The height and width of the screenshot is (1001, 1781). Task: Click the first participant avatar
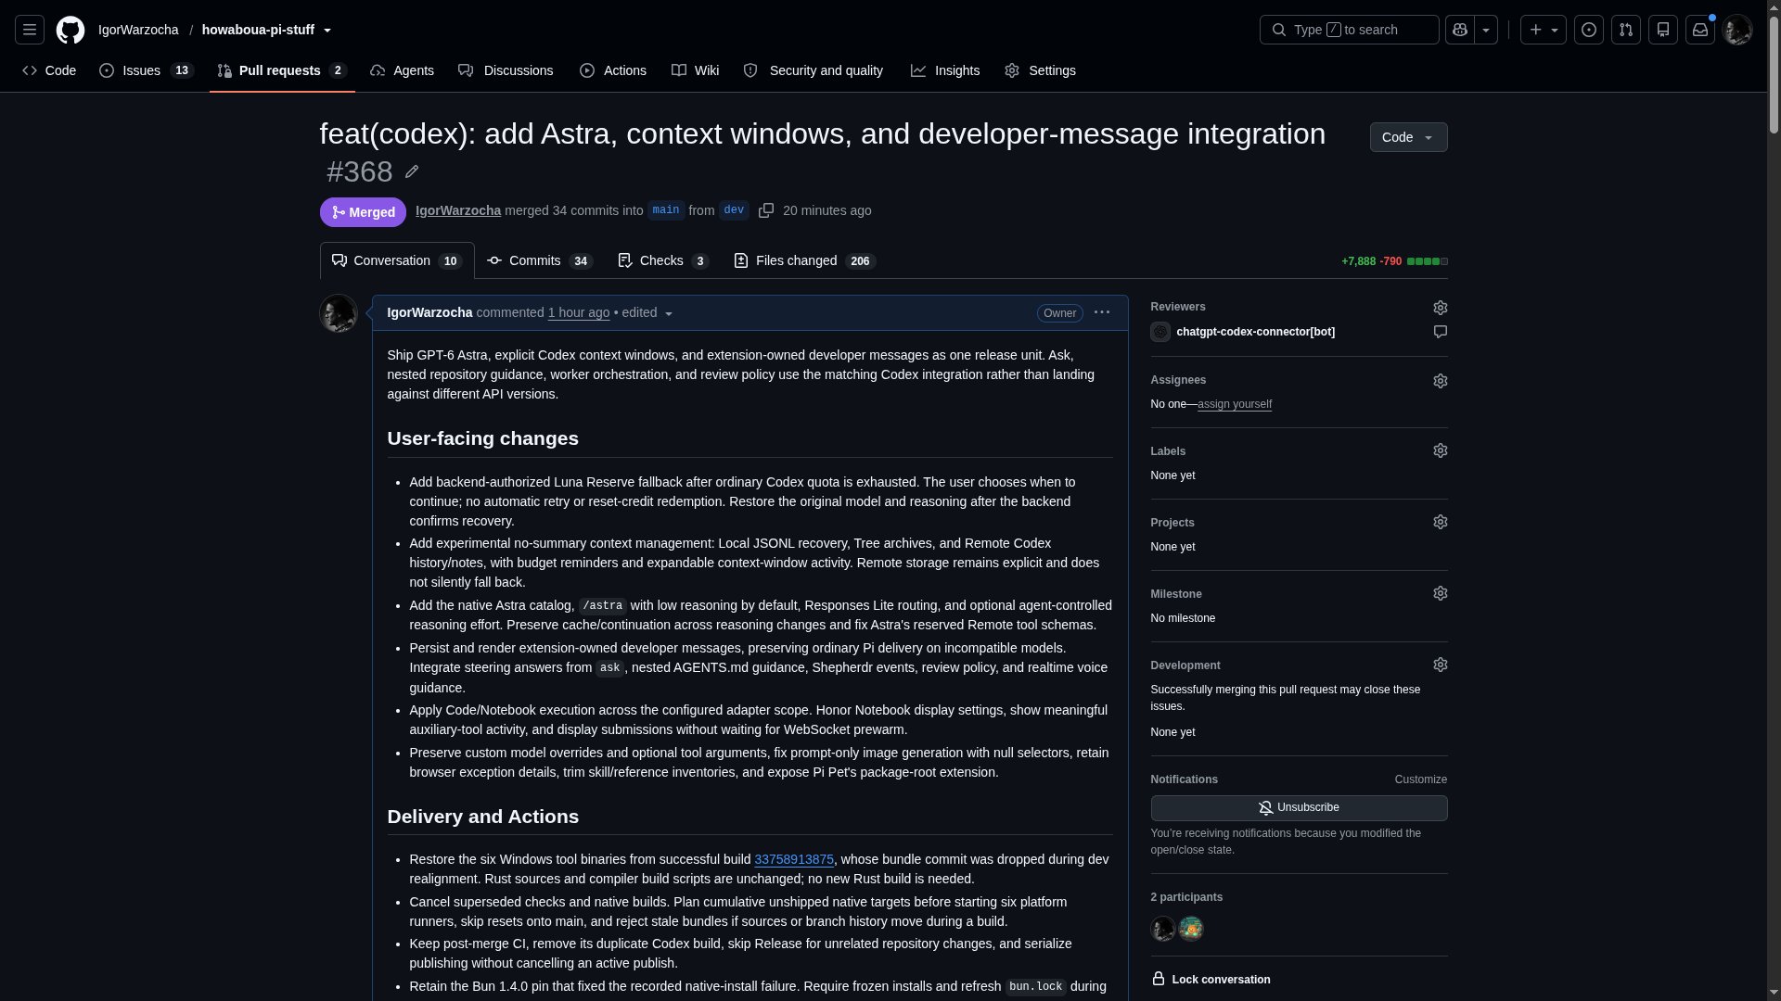1163,929
